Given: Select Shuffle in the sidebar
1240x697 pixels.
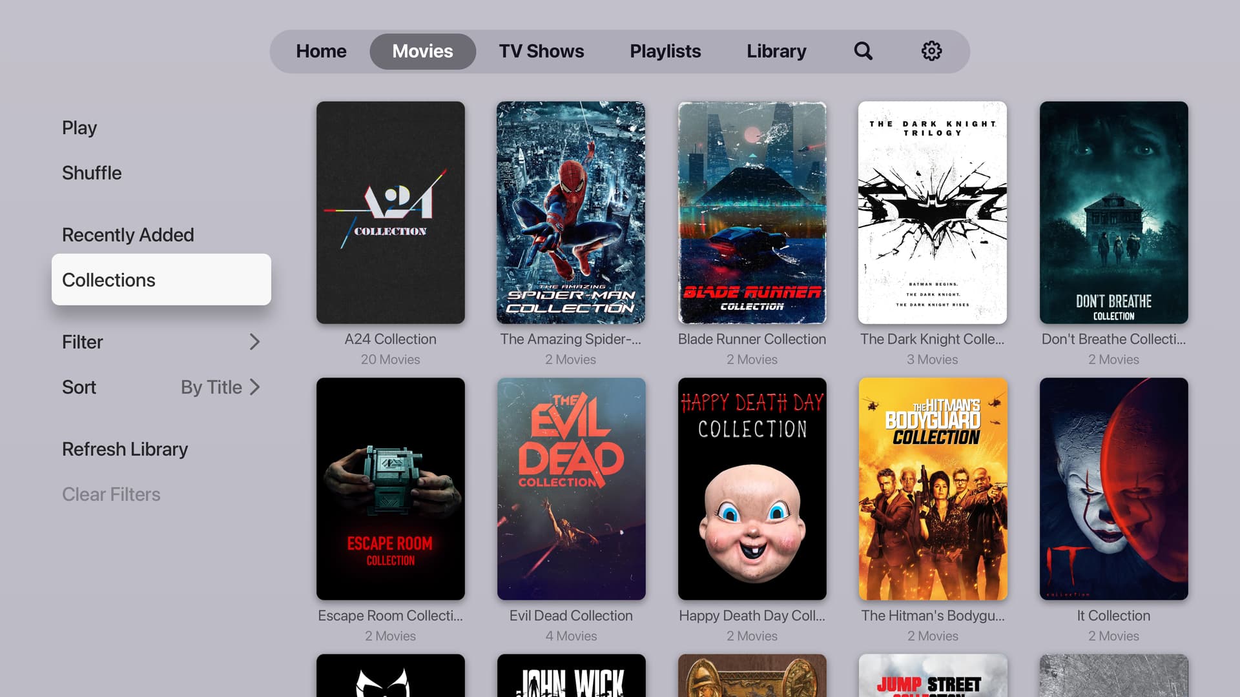Looking at the screenshot, I should (x=92, y=173).
